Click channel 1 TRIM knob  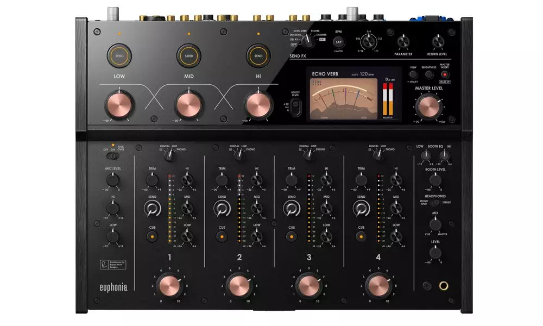pyautogui.click(x=152, y=180)
